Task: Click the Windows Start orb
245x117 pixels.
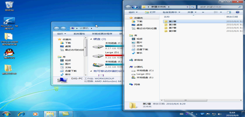Action: coord(6,113)
